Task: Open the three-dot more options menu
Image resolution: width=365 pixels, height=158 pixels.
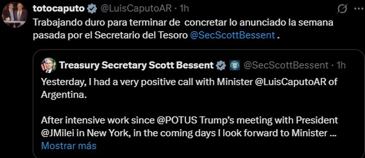Action: click(x=356, y=9)
